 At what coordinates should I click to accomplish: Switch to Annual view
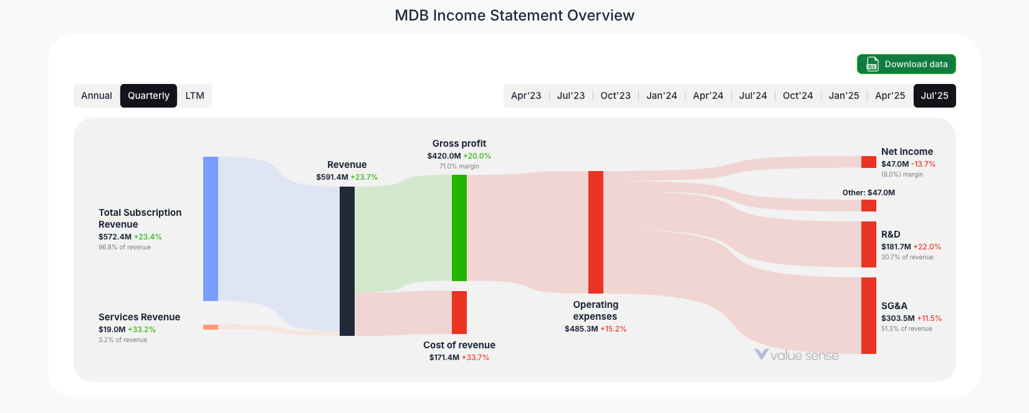tap(97, 95)
